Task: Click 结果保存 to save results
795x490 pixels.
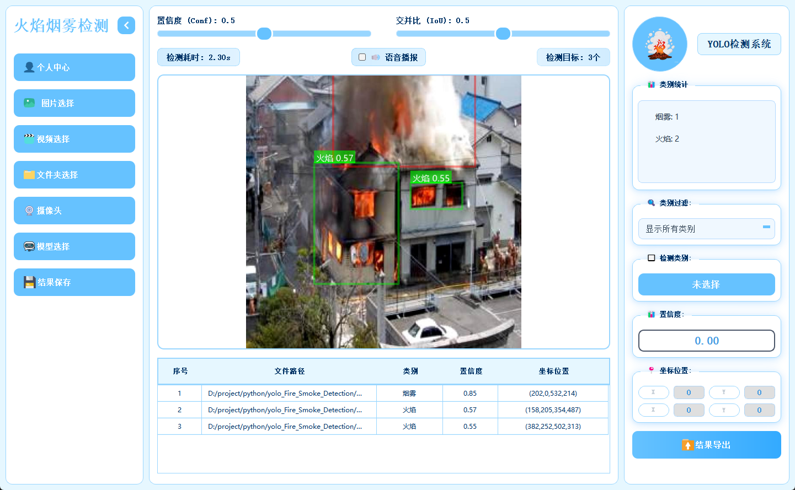Action: pos(74,282)
